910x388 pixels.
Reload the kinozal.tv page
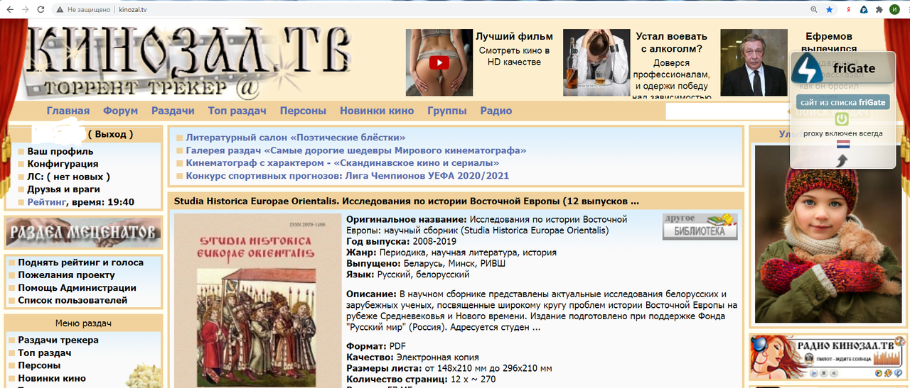pos(41,10)
